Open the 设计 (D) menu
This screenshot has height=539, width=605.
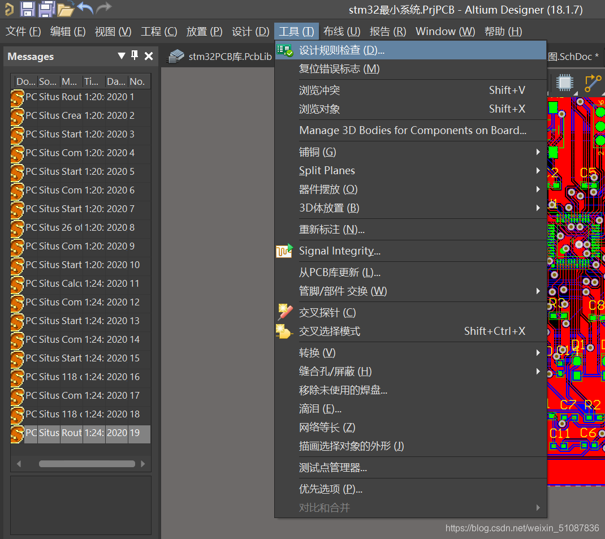pyautogui.click(x=250, y=32)
